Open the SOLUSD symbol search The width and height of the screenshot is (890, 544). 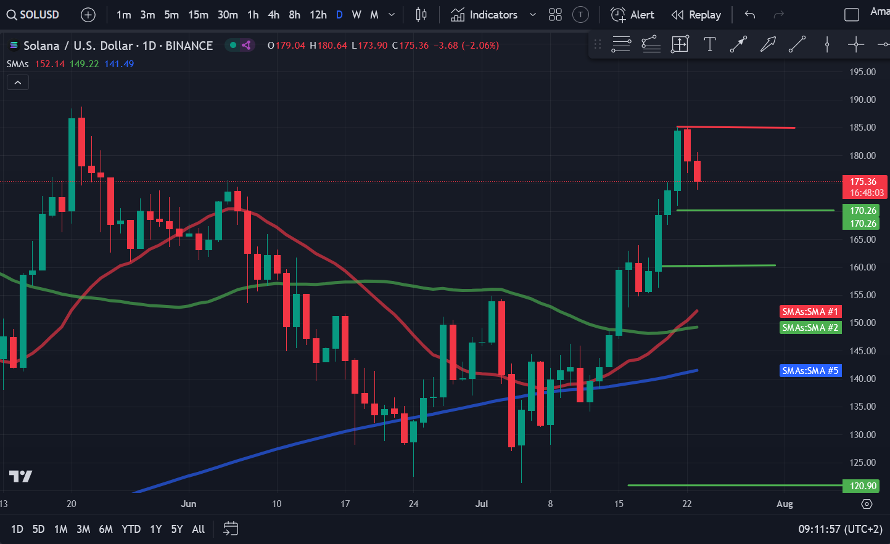(x=33, y=15)
